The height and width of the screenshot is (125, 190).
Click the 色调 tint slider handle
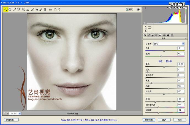(161, 56)
